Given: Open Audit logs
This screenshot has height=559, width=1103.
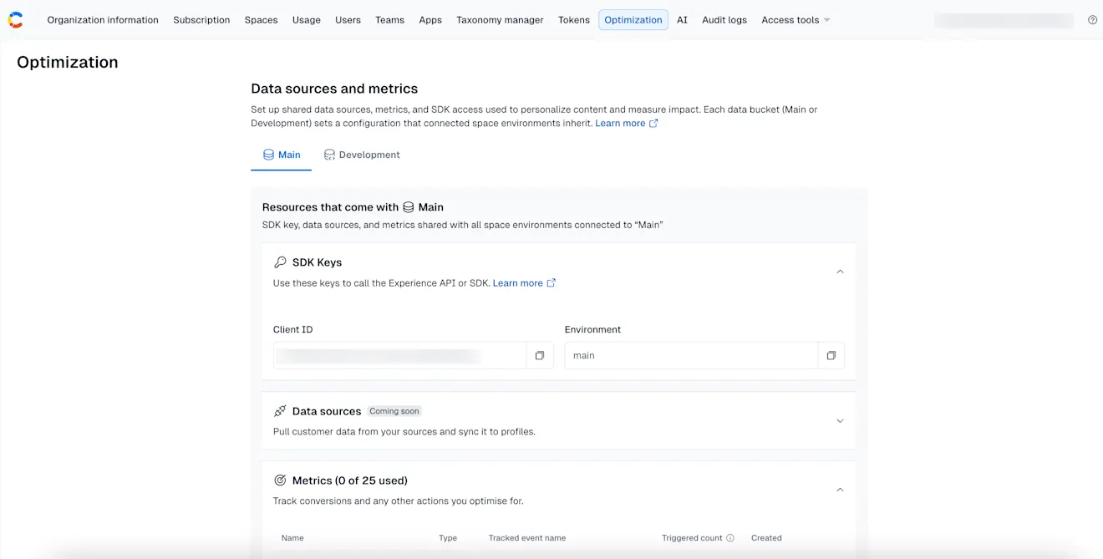Looking at the screenshot, I should point(724,20).
